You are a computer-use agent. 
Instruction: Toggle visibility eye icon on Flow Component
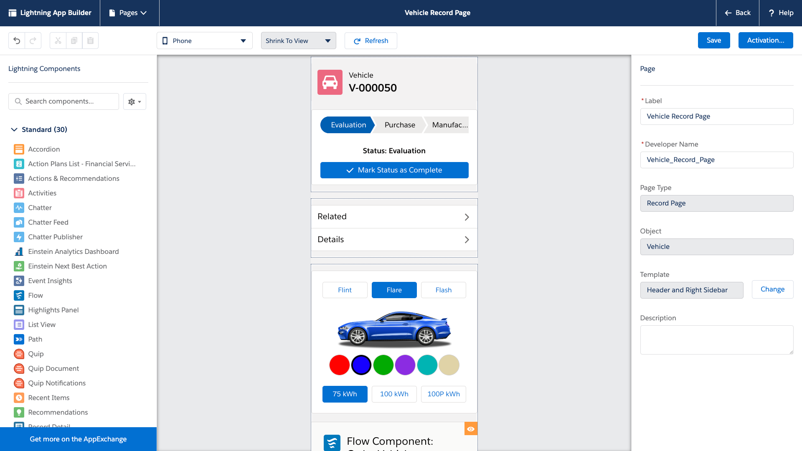click(x=471, y=428)
